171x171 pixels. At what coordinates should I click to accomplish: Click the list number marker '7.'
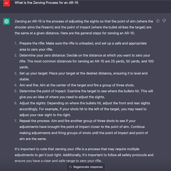[x=16, y=121]
